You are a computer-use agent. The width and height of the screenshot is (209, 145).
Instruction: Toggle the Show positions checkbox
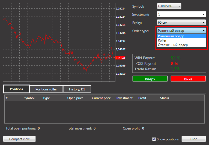pos(154,139)
